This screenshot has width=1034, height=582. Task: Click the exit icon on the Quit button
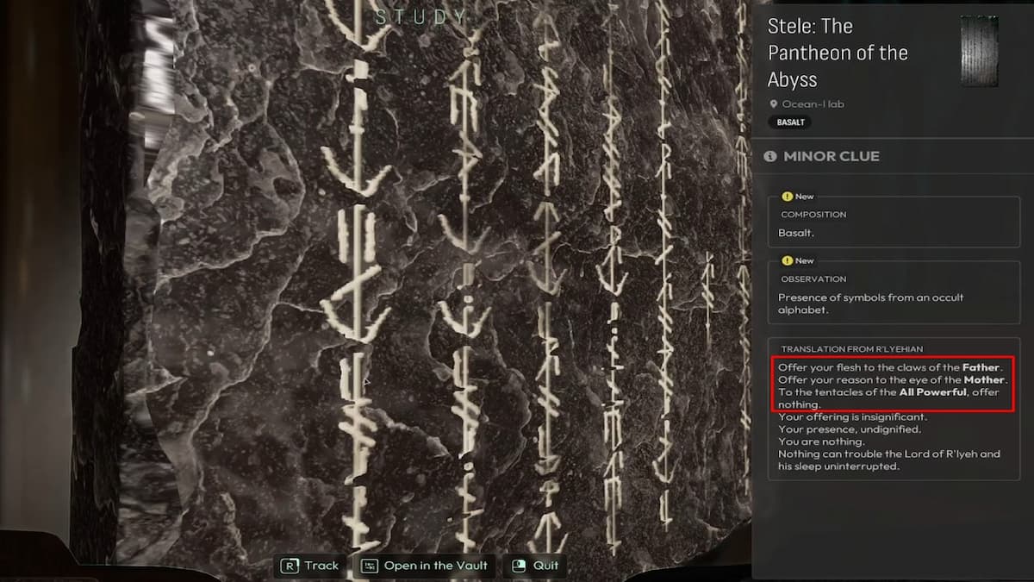(x=517, y=566)
